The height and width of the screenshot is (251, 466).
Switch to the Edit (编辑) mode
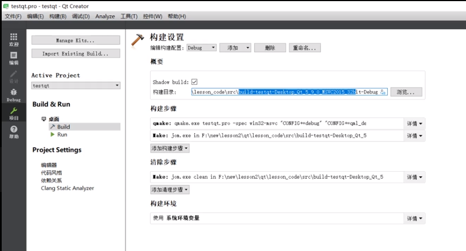tap(13, 58)
